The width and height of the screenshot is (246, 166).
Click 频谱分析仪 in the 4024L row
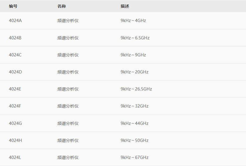tap(68, 157)
